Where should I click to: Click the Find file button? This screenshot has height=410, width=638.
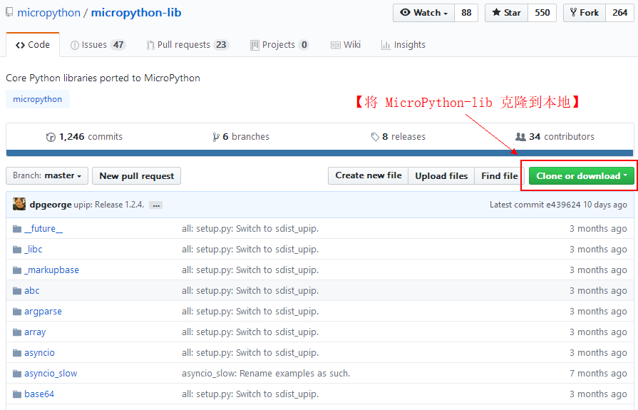coord(499,176)
